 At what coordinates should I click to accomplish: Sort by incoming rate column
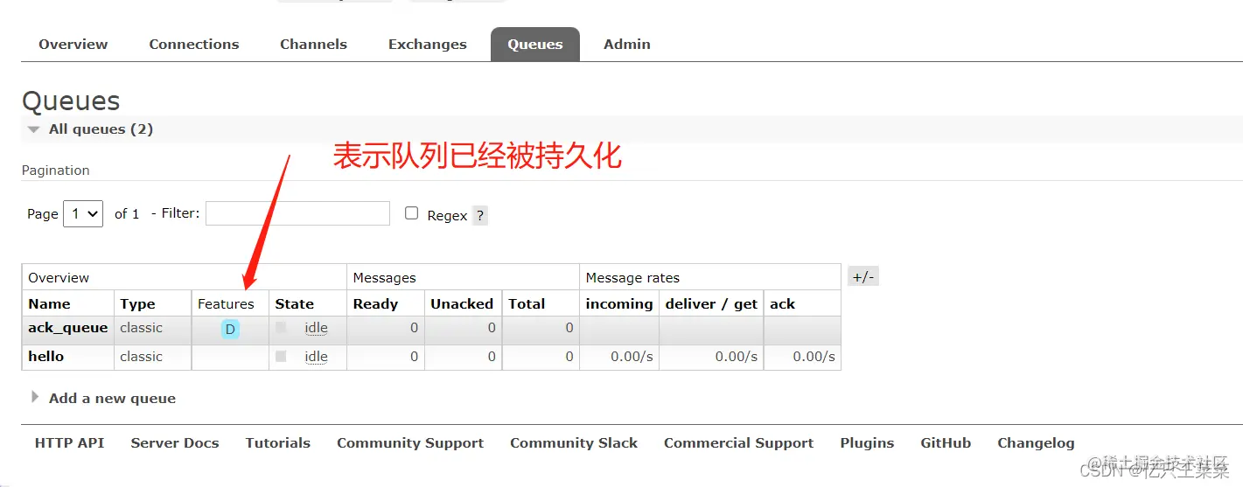tap(619, 304)
